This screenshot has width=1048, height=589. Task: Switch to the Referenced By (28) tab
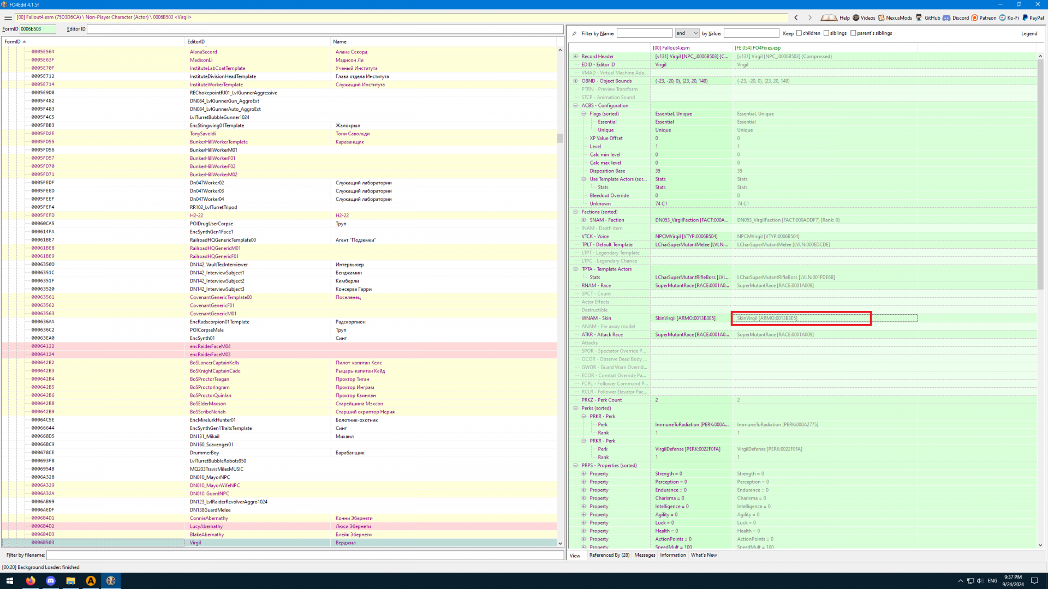pyautogui.click(x=609, y=555)
